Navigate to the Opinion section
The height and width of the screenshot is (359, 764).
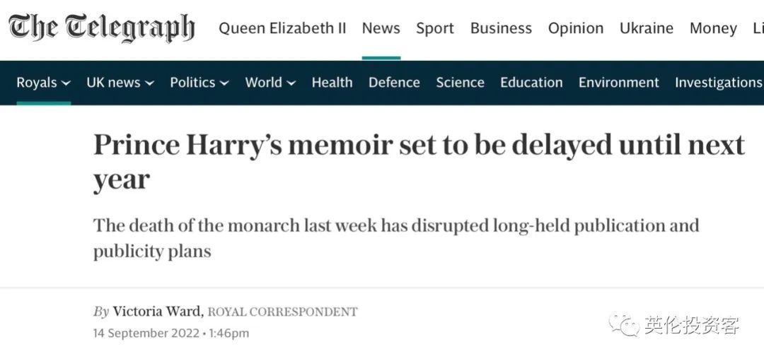tap(576, 28)
